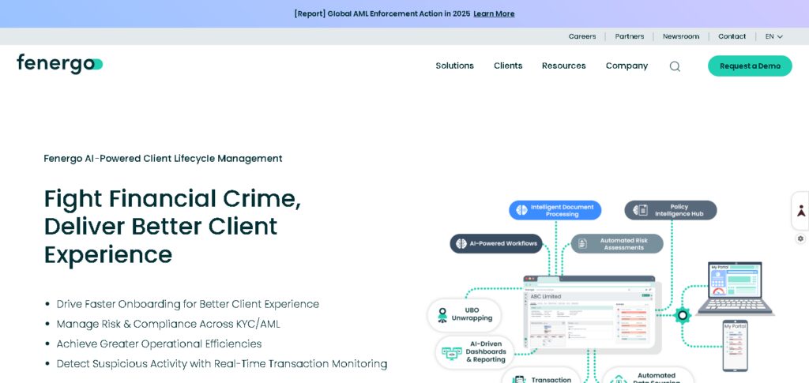Open the Clients menu

(508, 66)
